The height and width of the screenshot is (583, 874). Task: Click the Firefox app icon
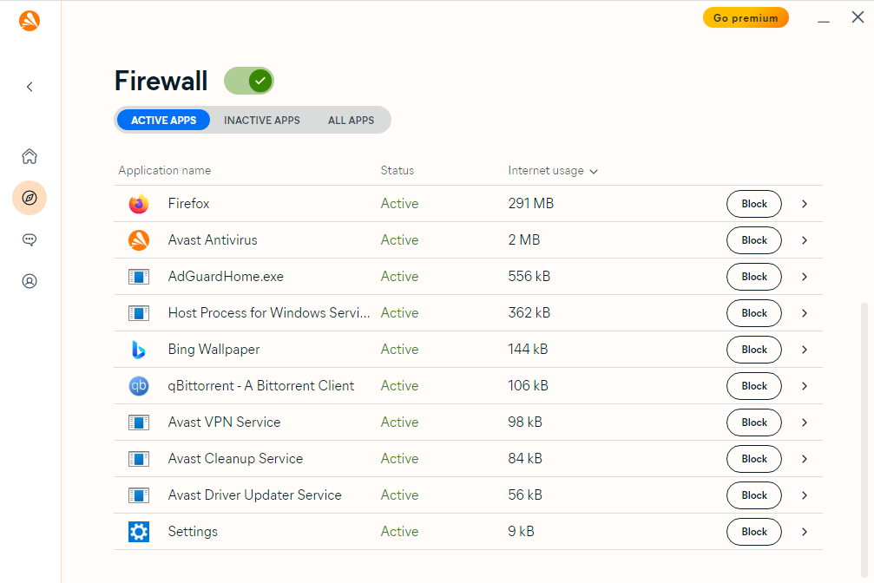click(x=139, y=203)
